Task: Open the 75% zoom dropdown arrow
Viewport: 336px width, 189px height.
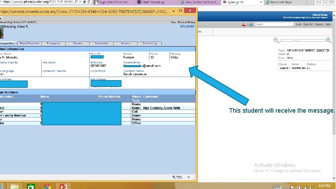Action: coord(189,177)
